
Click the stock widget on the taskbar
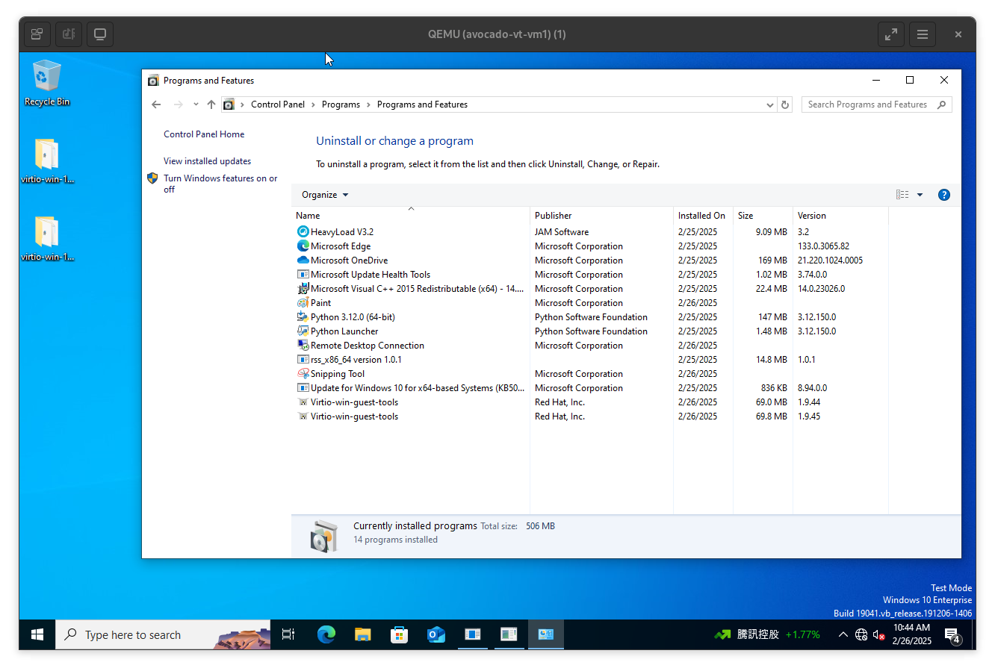point(767,634)
